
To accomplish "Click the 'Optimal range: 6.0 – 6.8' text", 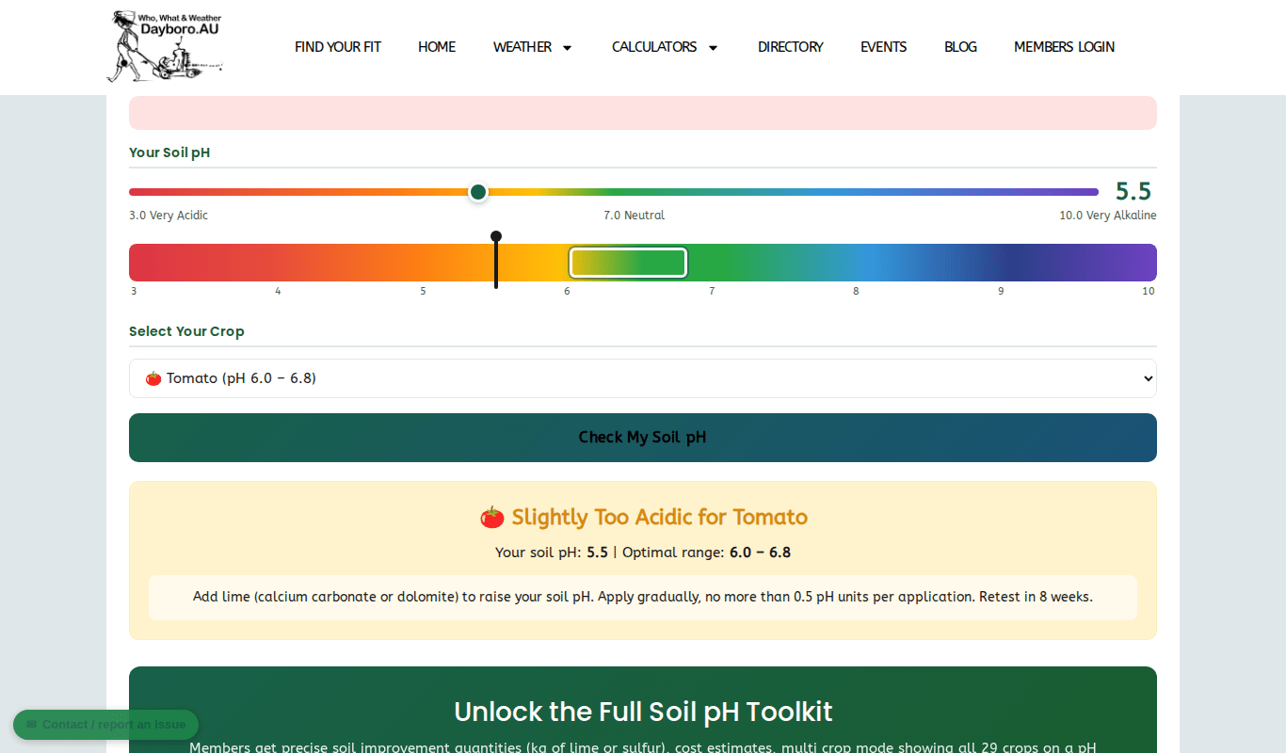I will click(706, 553).
